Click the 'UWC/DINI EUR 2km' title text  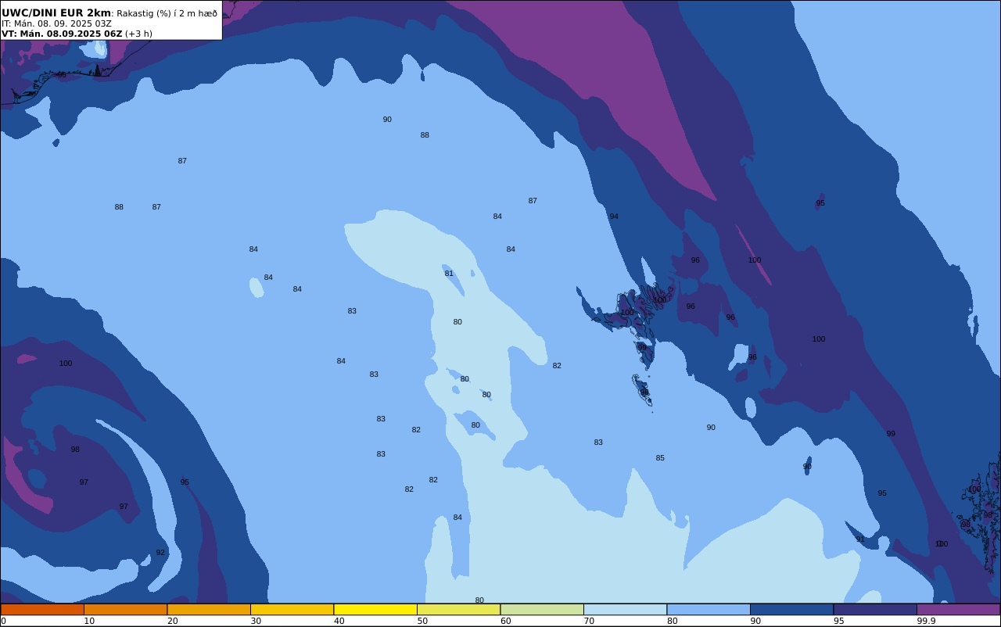click(x=56, y=13)
